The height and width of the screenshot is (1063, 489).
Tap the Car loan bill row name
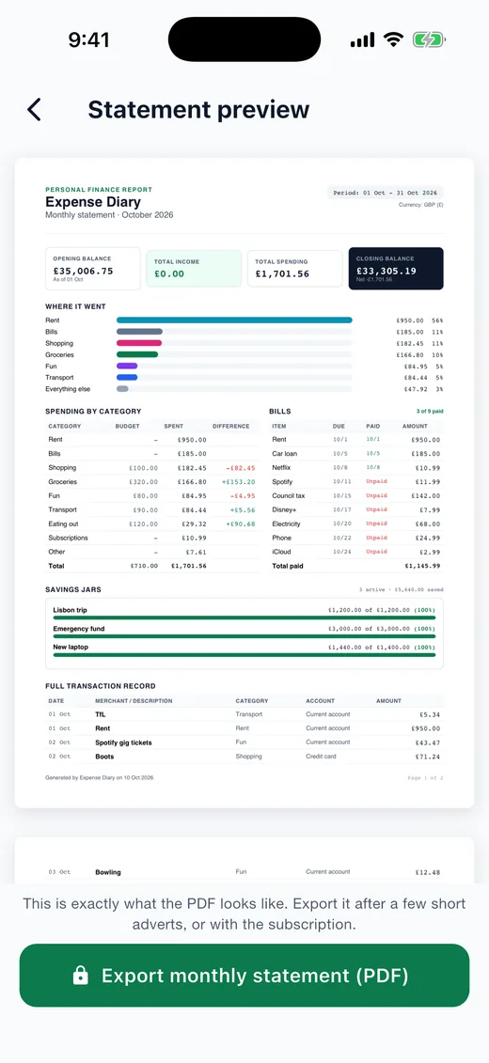click(284, 454)
